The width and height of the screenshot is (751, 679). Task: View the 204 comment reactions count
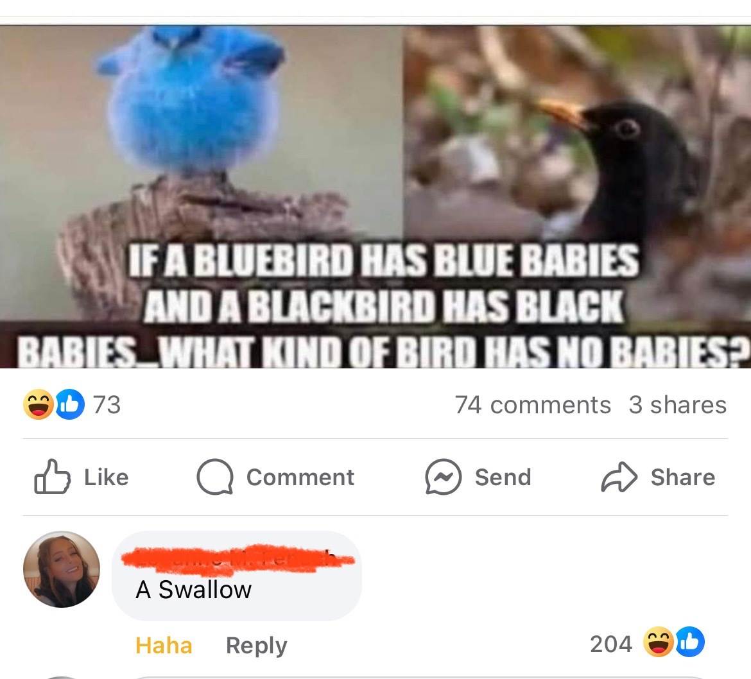(610, 644)
